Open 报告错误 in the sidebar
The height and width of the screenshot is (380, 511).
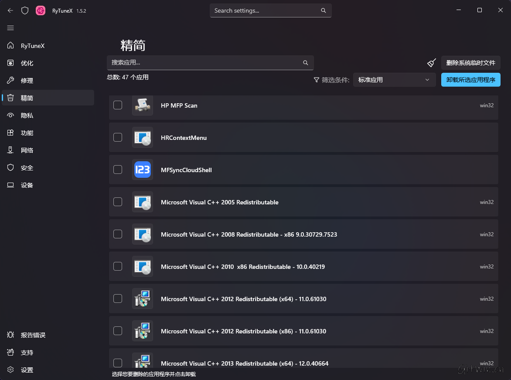[x=33, y=335]
